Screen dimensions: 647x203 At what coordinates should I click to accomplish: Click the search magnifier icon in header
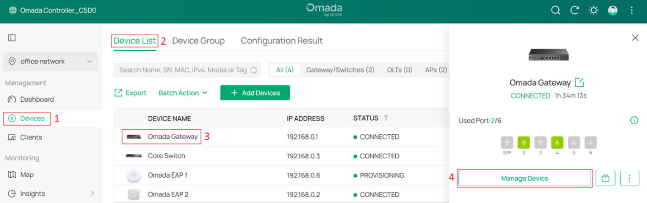point(556,10)
